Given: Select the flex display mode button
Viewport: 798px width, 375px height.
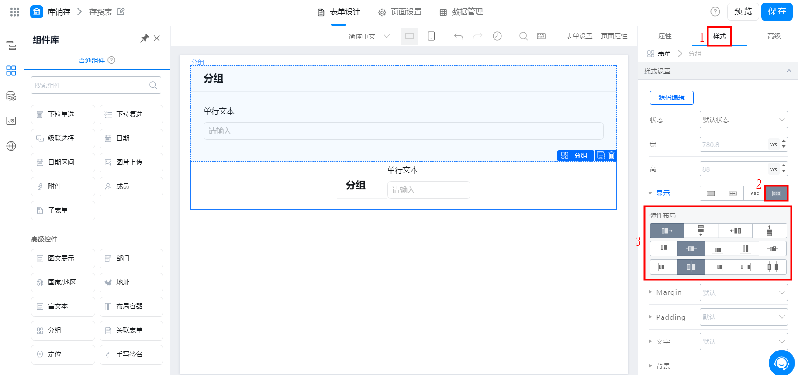Looking at the screenshot, I should coord(777,193).
